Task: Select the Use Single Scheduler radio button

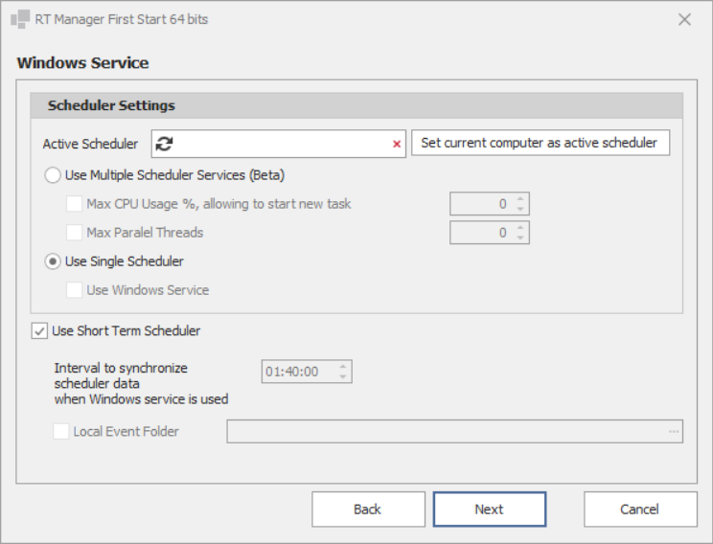Action: [x=54, y=261]
